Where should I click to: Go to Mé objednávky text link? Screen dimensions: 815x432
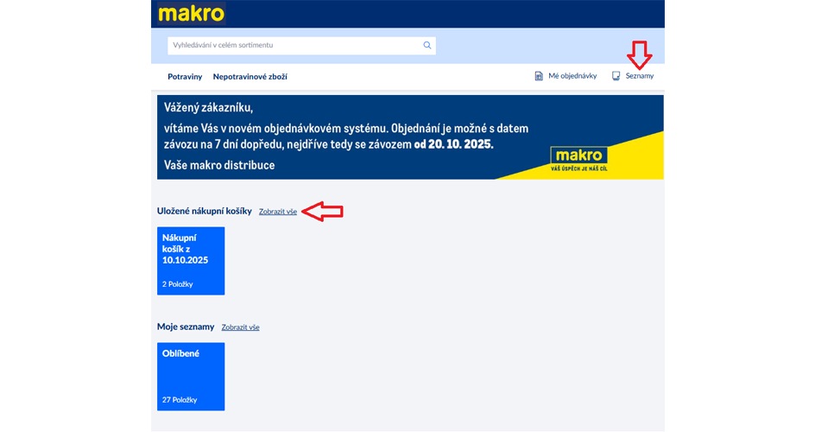572,77
